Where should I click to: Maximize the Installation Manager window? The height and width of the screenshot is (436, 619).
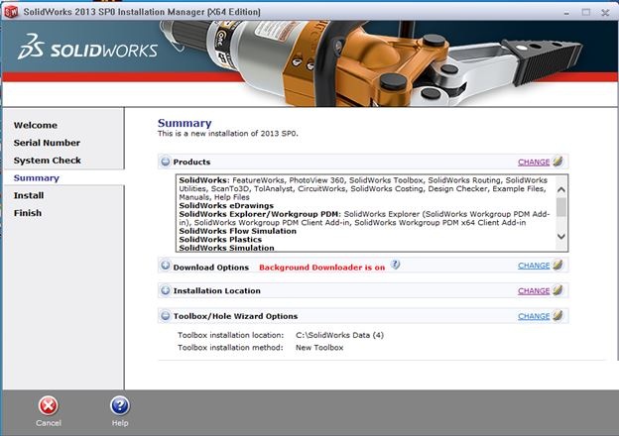(x=586, y=12)
